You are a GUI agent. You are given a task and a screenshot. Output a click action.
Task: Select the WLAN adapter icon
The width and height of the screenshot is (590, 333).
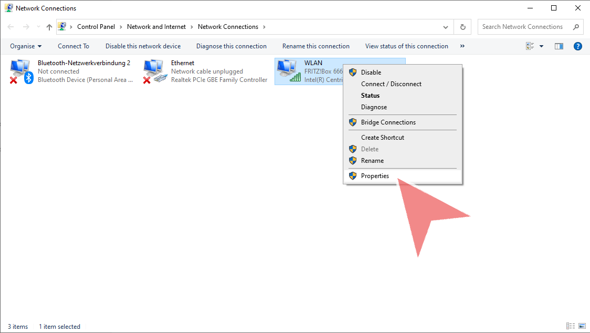[x=288, y=71]
